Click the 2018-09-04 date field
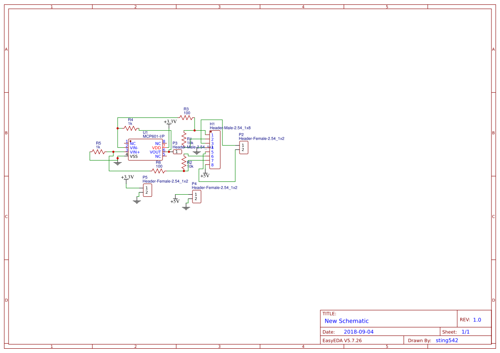This screenshot has width=500, height=353. tap(358, 331)
